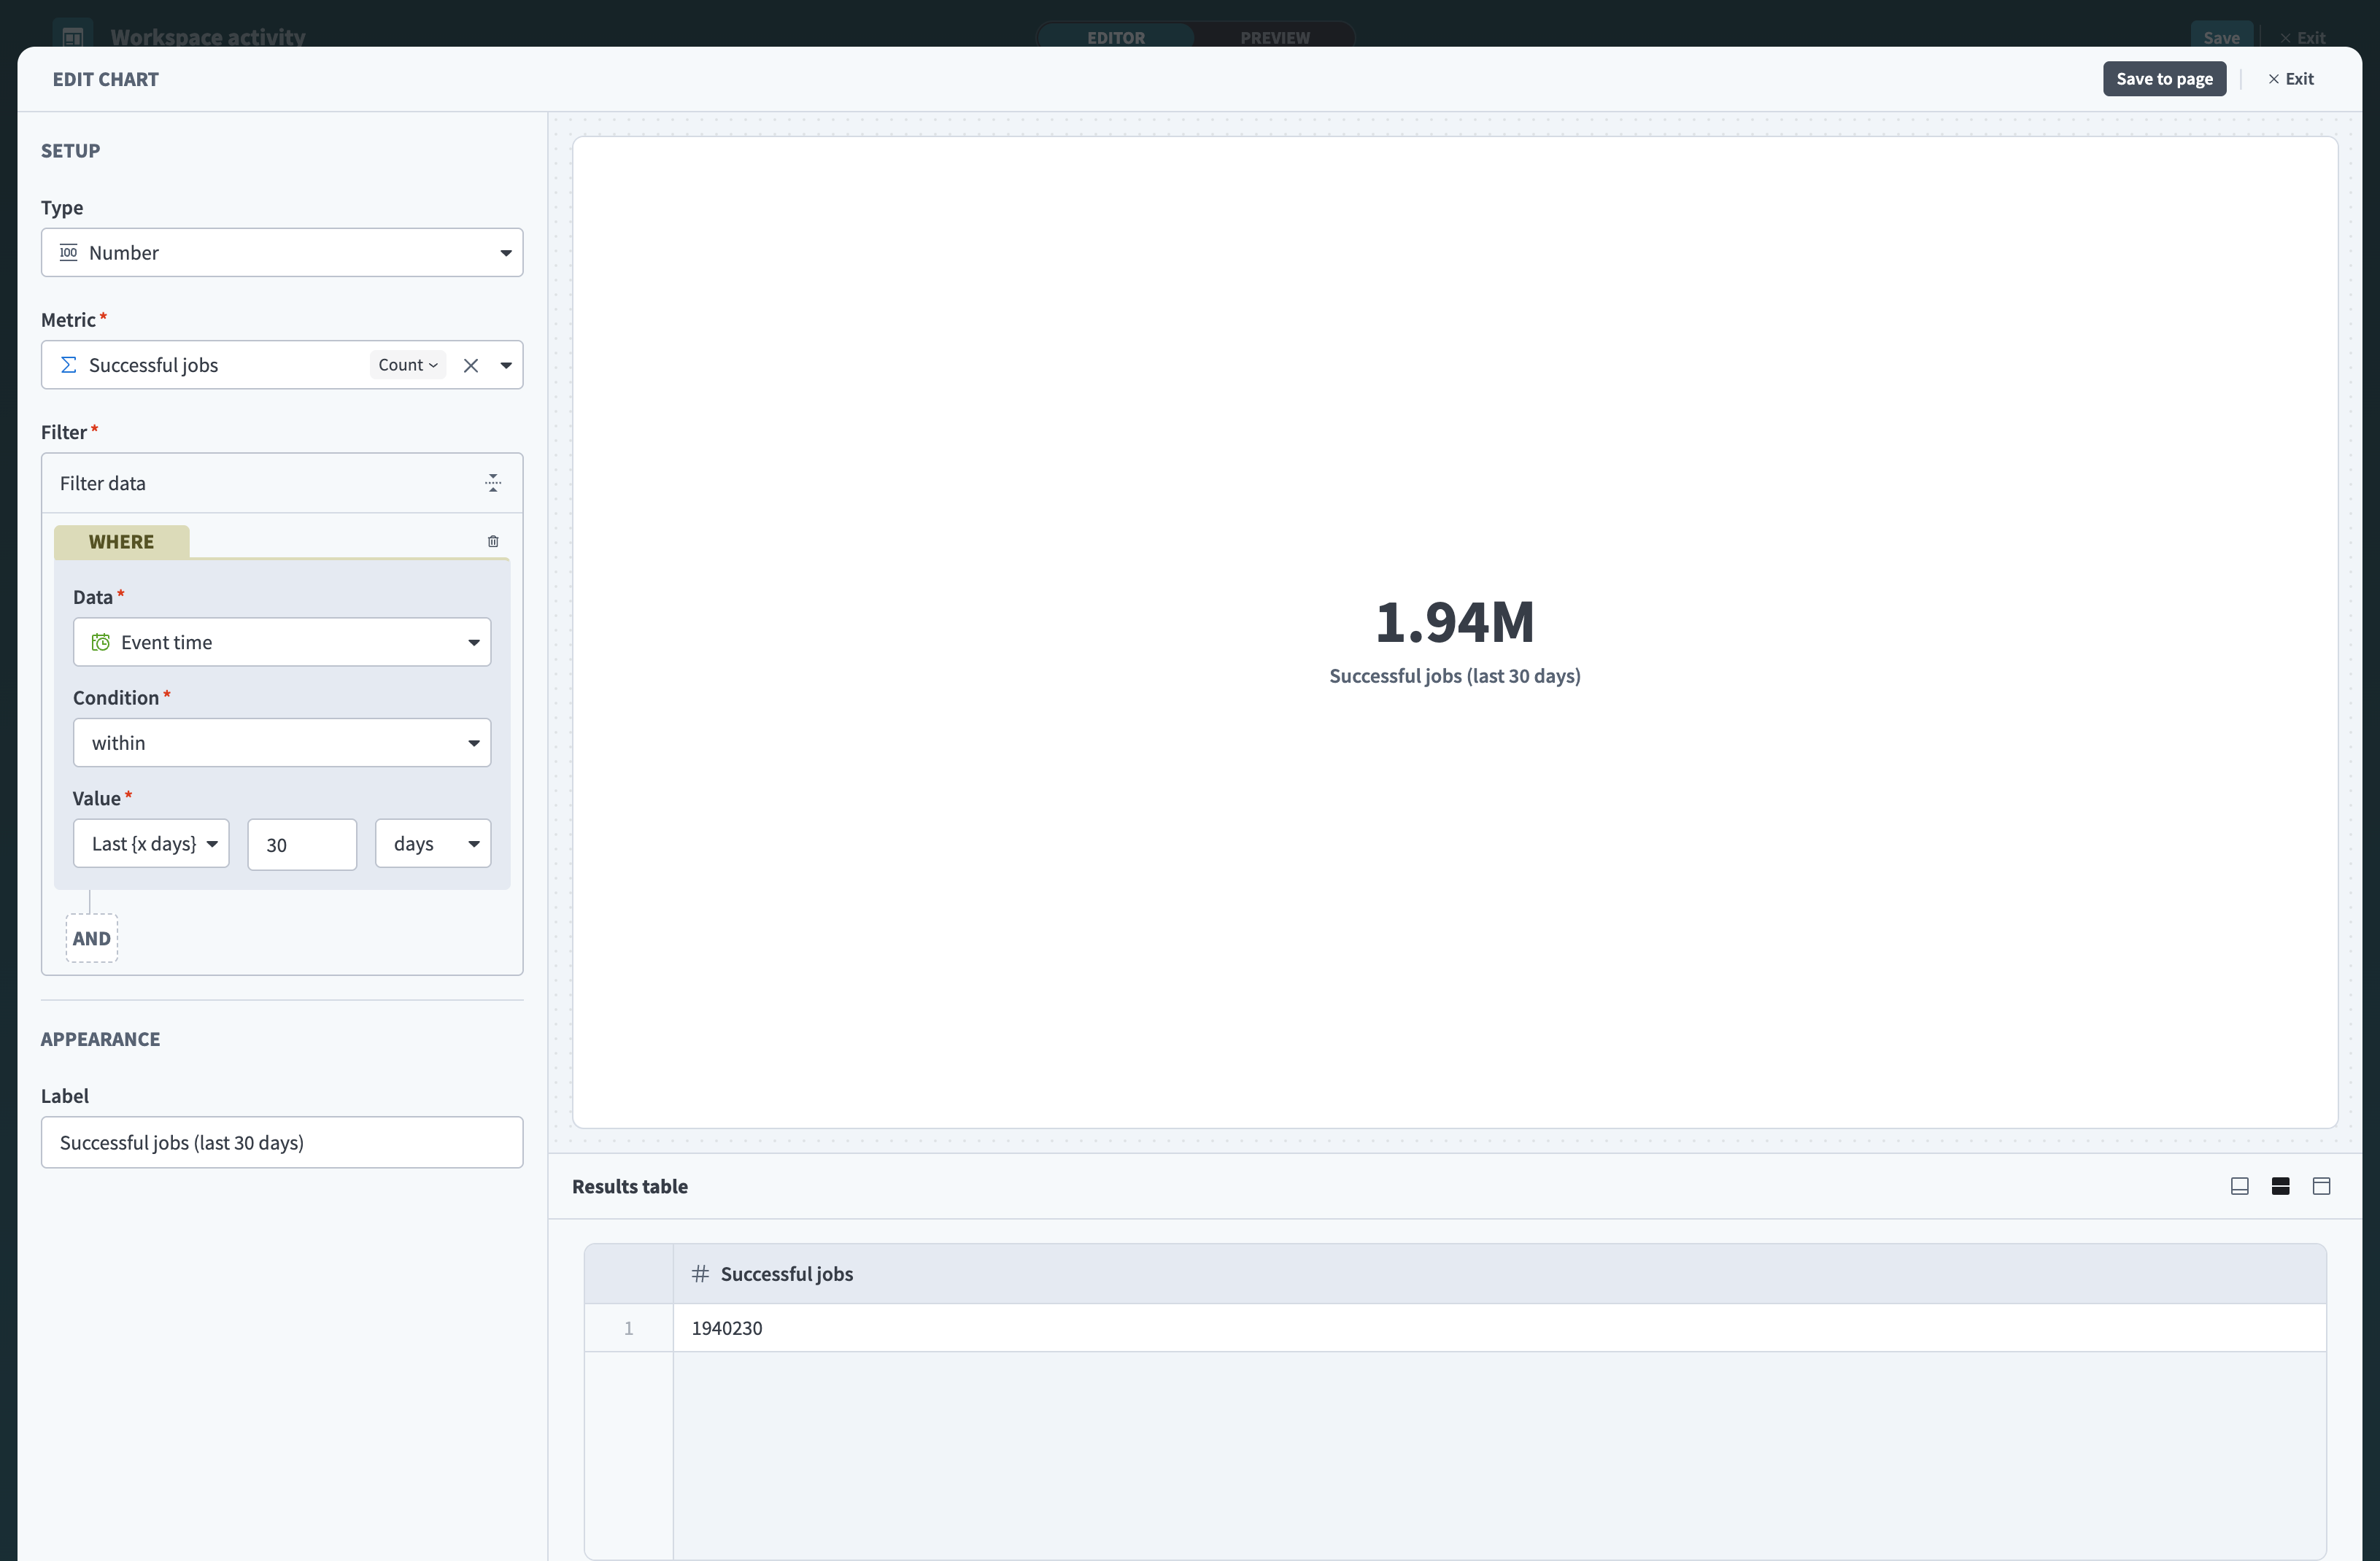Click the hash icon in column header
The width and height of the screenshot is (2380, 1561).
(x=700, y=1273)
